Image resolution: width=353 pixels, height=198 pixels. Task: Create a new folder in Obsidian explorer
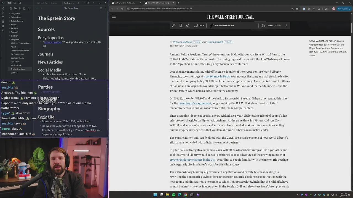[15, 8]
